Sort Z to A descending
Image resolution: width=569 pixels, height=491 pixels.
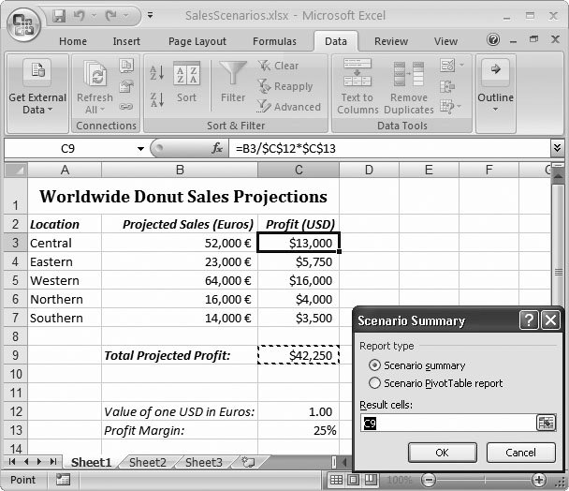click(x=157, y=99)
